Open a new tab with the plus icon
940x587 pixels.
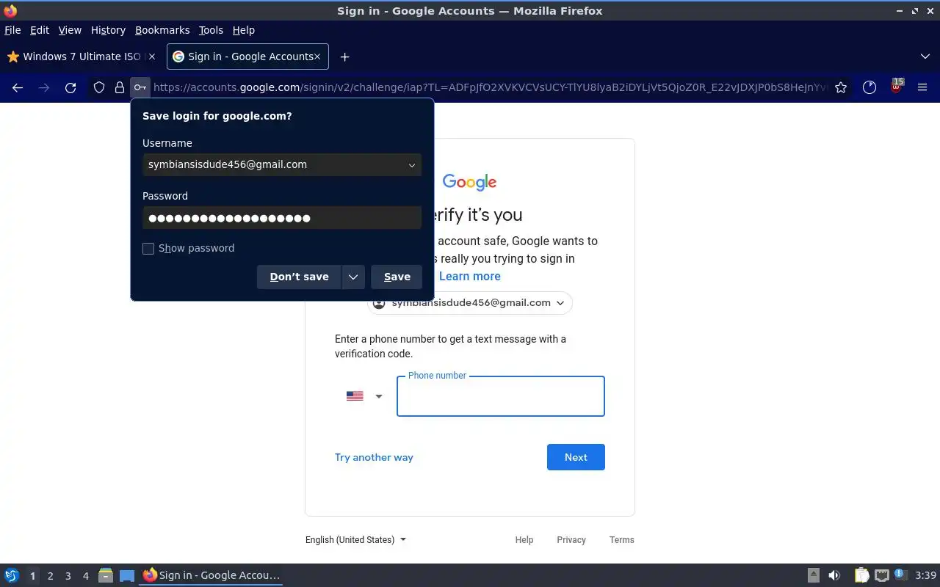coord(344,56)
